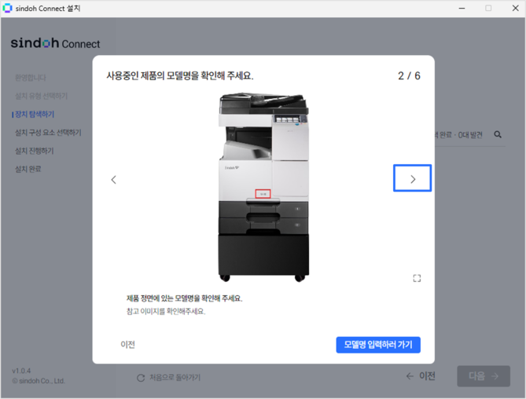Click 이전 inside the dialog
The height and width of the screenshot is (399, 526).
click(128, 344)
